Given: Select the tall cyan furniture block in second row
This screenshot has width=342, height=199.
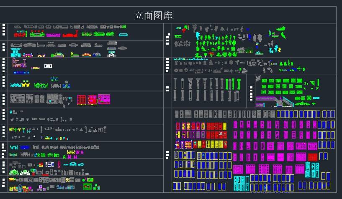Looking at the screenshot, I should click(x=15, y=53).
